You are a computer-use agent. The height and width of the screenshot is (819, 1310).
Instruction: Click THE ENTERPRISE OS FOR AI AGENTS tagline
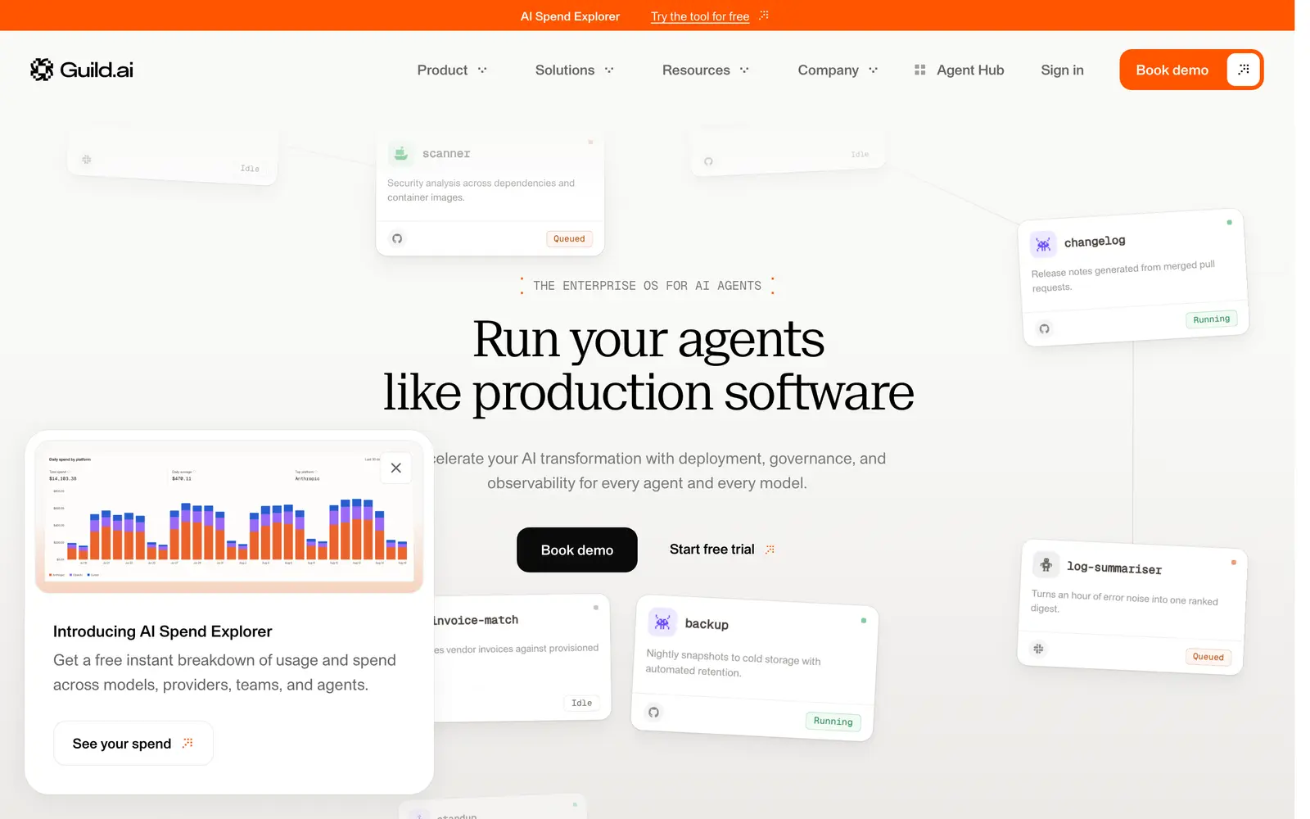pos(647,286)
